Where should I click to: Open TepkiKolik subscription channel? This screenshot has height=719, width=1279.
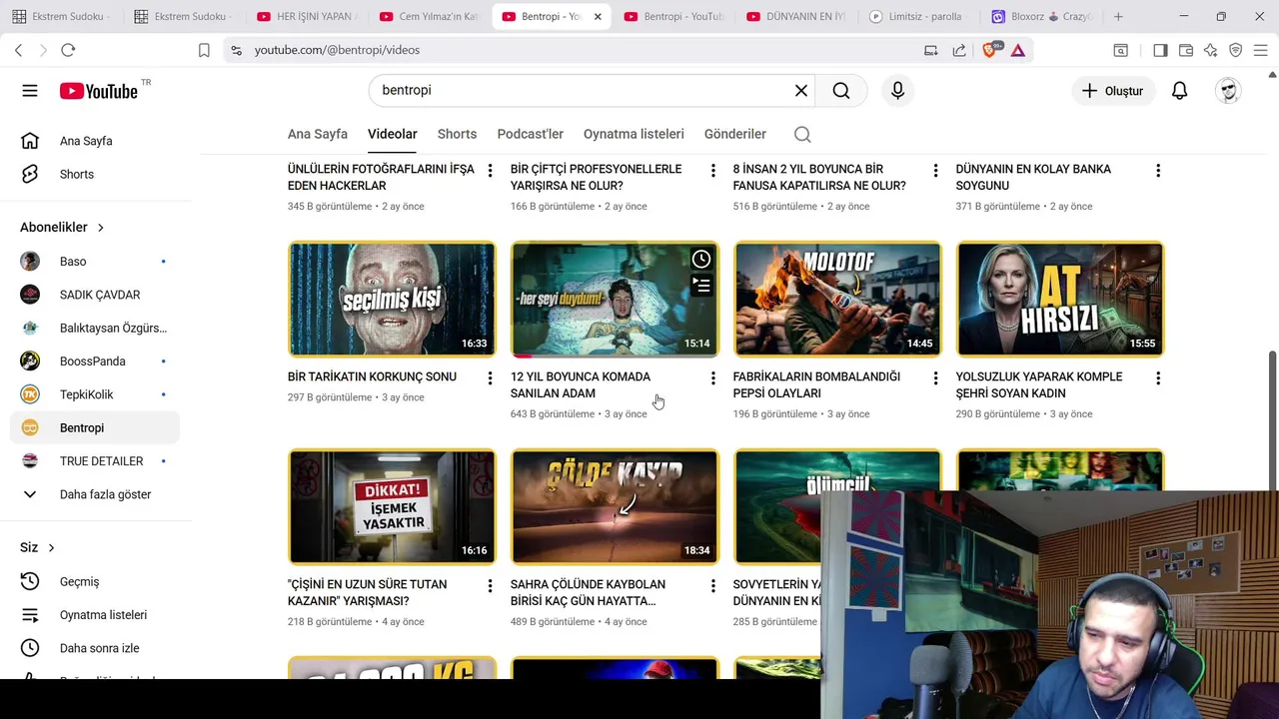[95, 394]
